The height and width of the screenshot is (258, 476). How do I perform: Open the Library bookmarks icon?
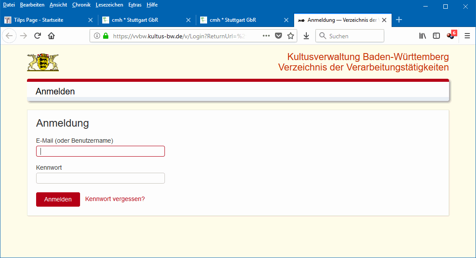click(x=422, y=36)
